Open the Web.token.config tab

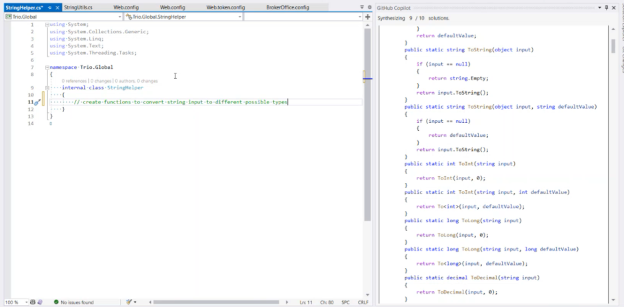(x=225, y=7)
